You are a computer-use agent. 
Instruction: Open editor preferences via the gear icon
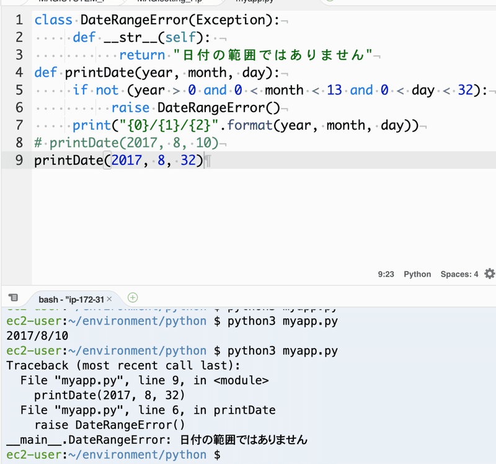489,273
